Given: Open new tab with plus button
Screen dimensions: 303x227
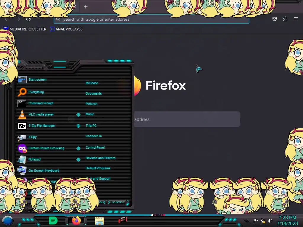Looking at the screenshot, I should 86,7.
